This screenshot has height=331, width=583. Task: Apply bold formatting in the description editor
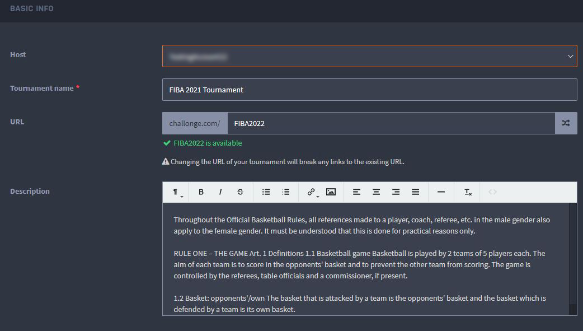tap(201, 192)
